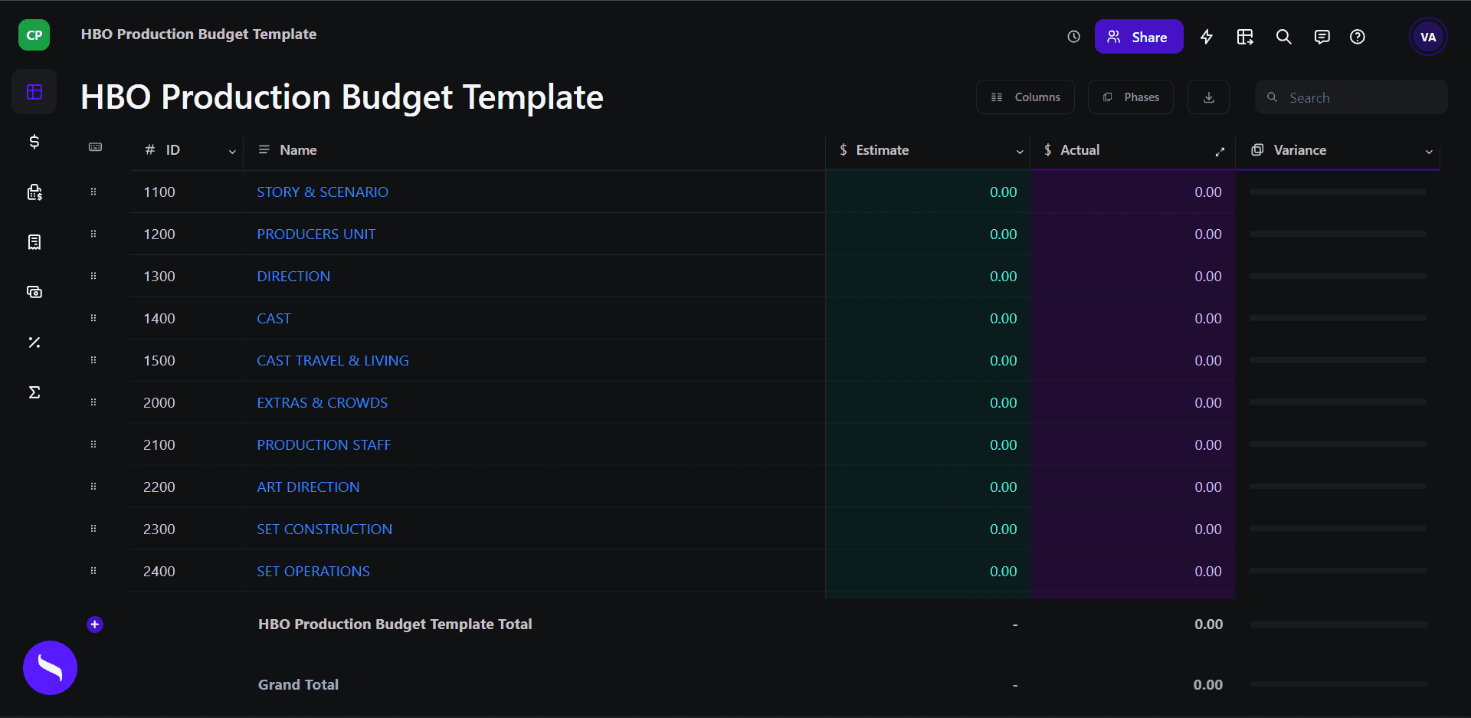Select the percentage icon in the sidebar
Viewport: 1471px width, 718px height.
pos(34,343)
